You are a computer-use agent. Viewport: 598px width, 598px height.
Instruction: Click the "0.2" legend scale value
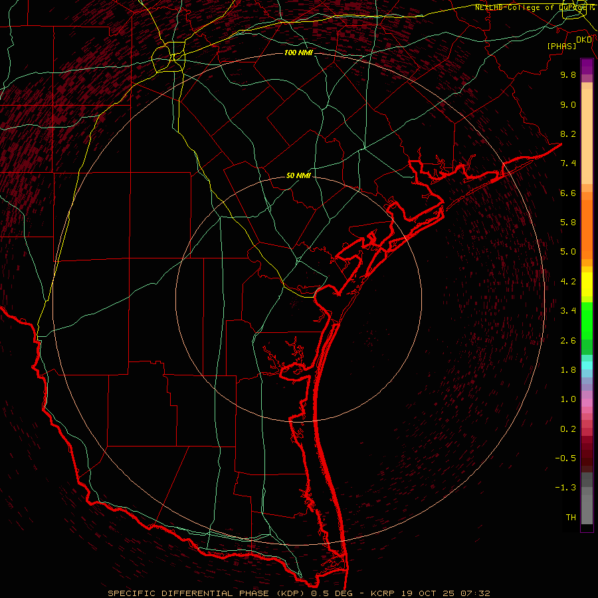568,429
